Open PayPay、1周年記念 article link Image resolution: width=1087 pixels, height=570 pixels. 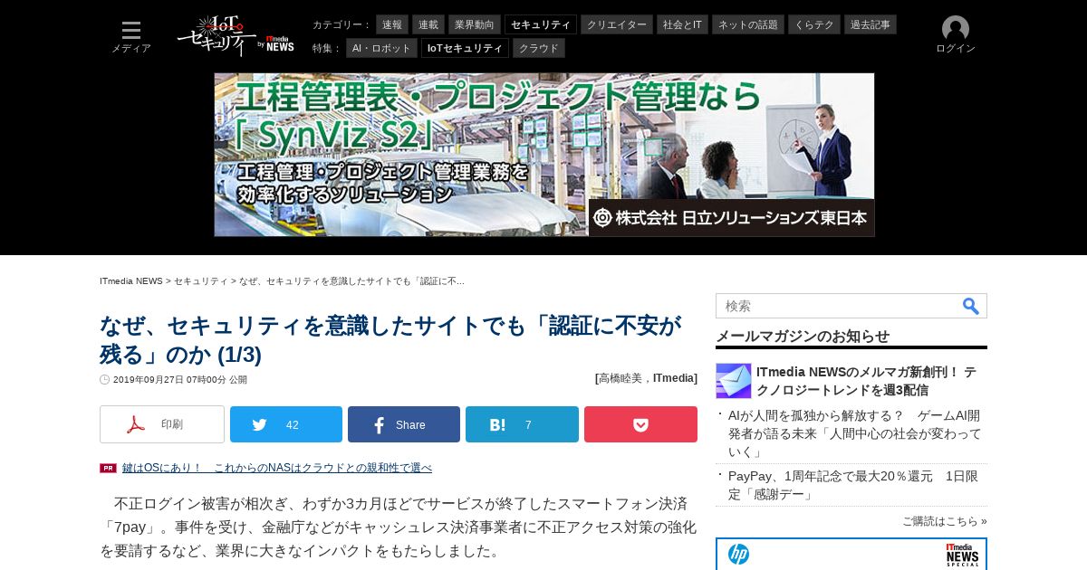[853, 485]
